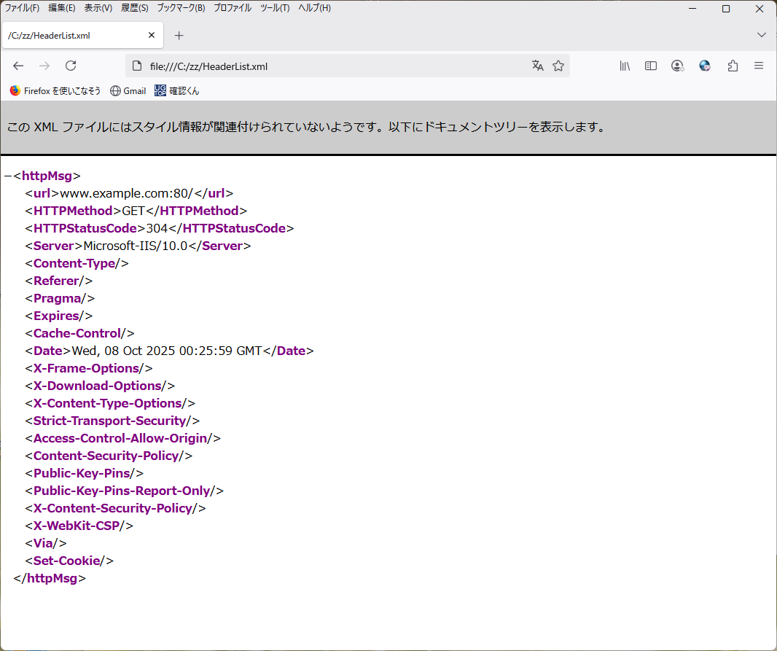Open the Extensions puzzle icon
The height and width of the screenshot is (651, 777).
(x=733, y=66)
